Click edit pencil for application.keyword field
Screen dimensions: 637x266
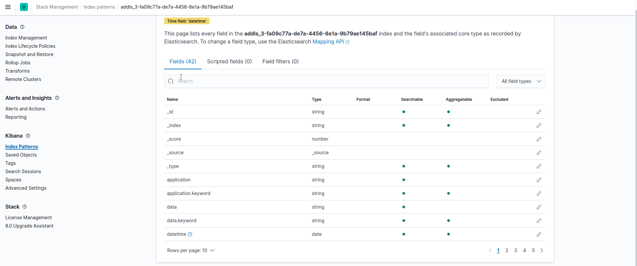coord(539,194)
